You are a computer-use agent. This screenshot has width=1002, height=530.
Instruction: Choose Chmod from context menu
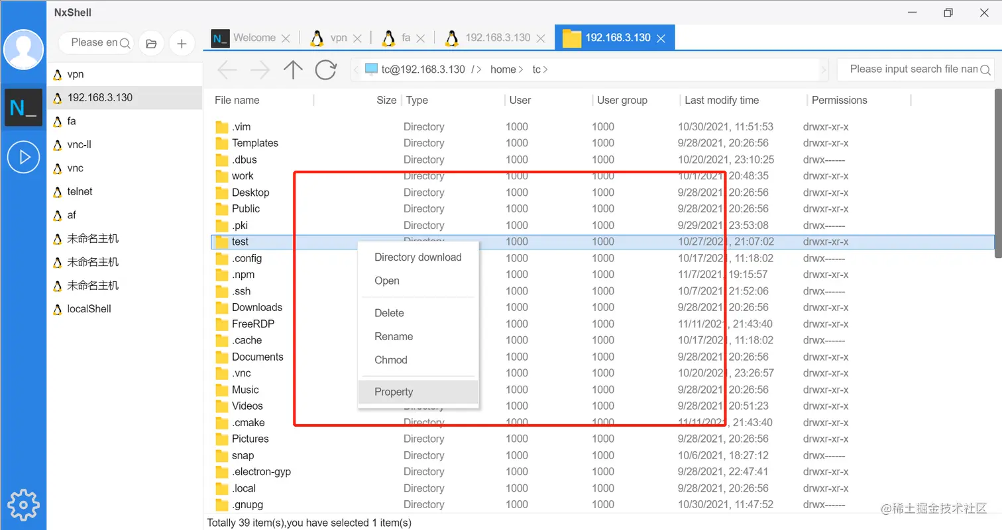[417, 360]
